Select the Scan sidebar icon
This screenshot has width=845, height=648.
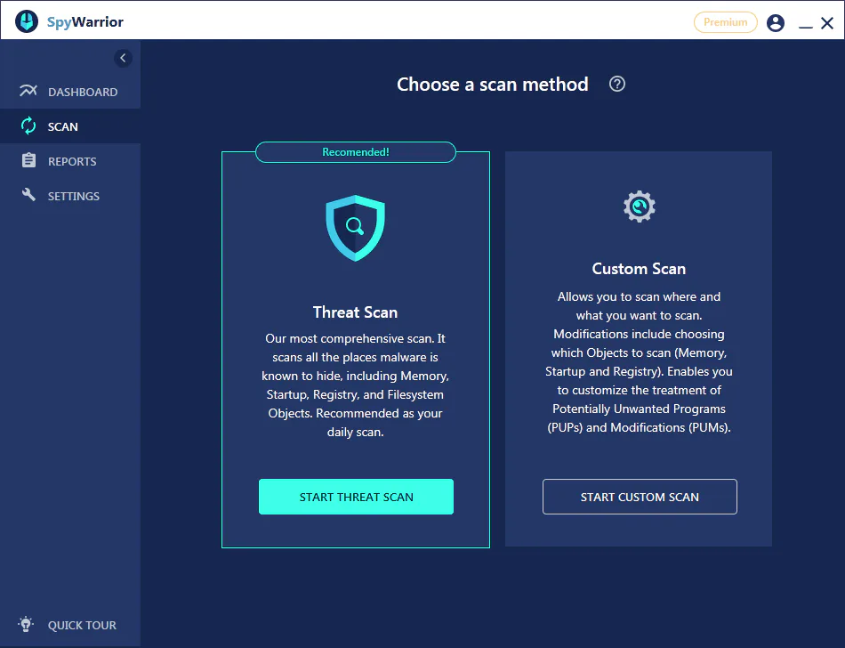click(x=27, y=126)
